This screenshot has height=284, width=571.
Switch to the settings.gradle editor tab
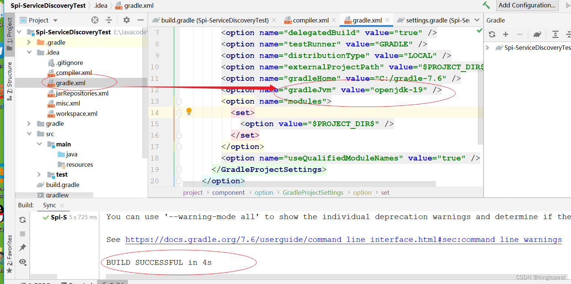(x=437, y=20)
